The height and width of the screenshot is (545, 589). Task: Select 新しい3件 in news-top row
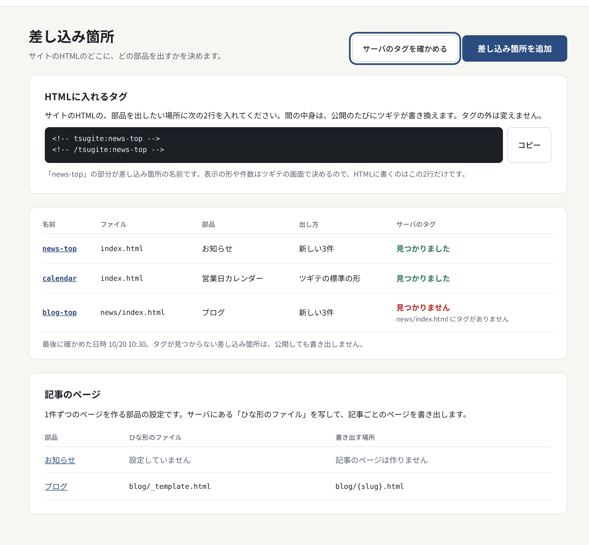click(x=316, y=249)
